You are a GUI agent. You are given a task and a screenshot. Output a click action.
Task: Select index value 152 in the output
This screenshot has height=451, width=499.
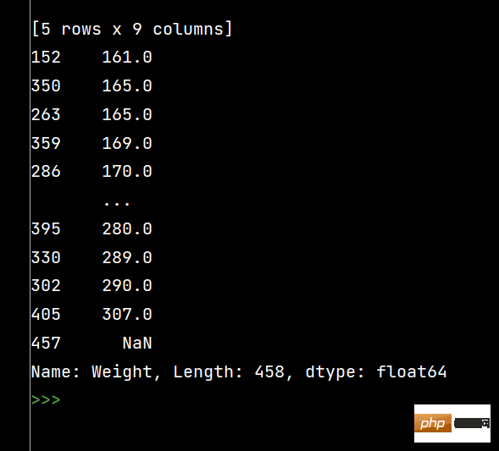[x=46, y=58]
